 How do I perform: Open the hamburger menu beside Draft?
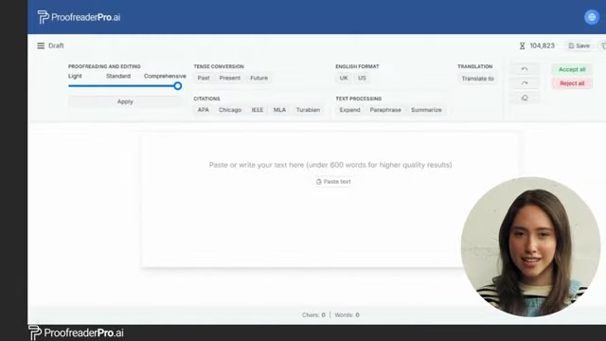(x=41, y=45)
